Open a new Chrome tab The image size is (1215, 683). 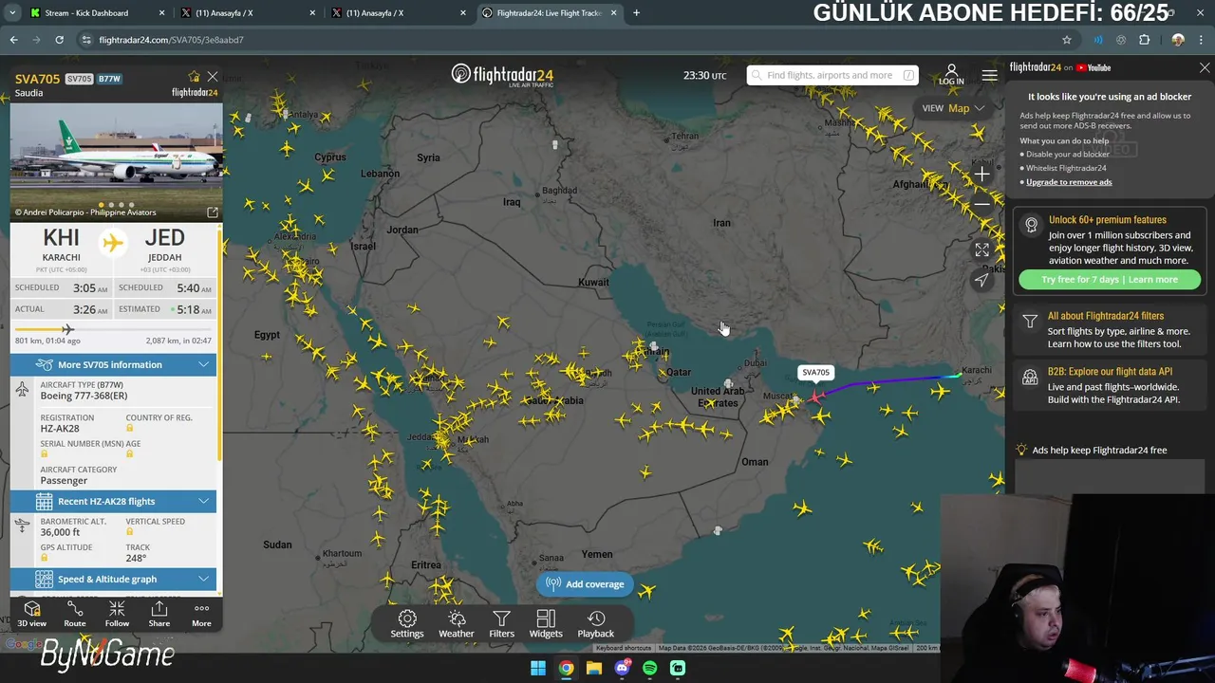click(636, 13)
